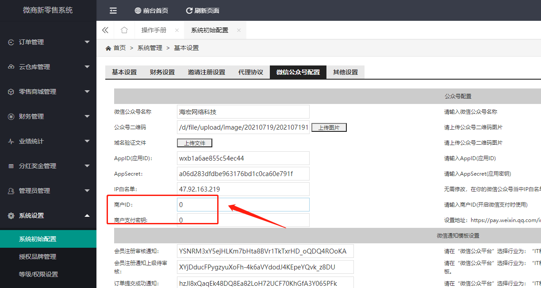Click the 基本设置 breadcrumb text

[x=186, y=48]
